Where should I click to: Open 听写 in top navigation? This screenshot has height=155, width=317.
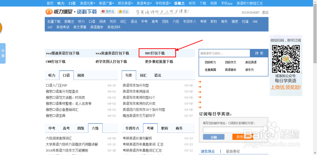click(192, 3)
